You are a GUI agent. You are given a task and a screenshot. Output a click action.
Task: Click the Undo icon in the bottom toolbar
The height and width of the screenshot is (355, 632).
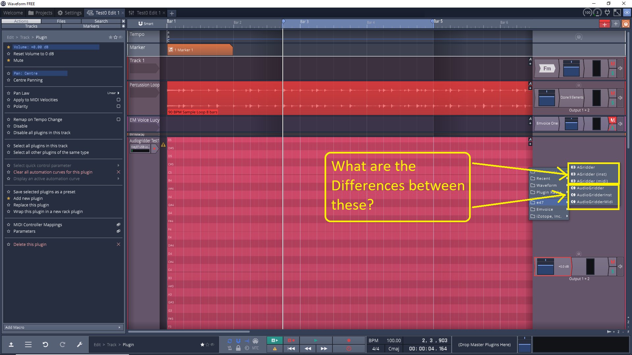(x=45, y=344)
